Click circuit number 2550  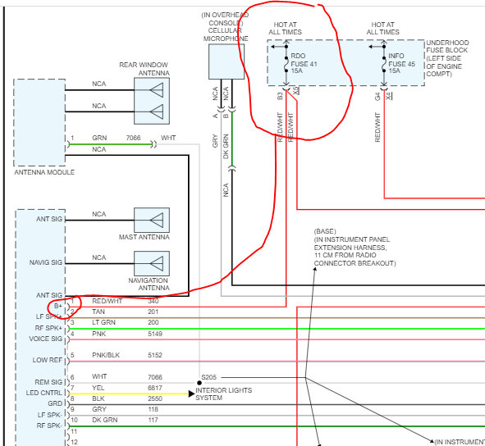coord(155,398)
